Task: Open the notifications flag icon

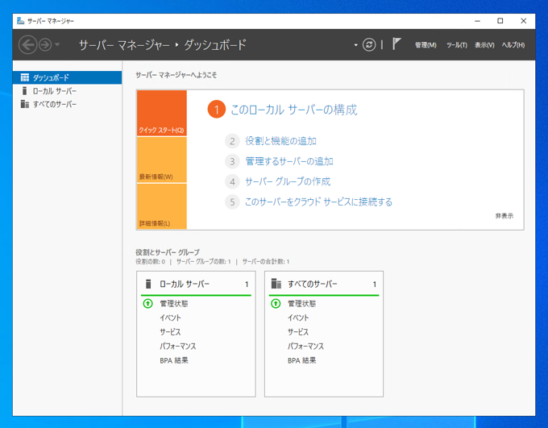Action: point(396,44)
